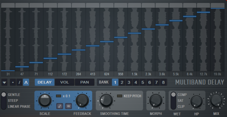
Task: Set wet mode to CLIP
Action: [181, 107]
